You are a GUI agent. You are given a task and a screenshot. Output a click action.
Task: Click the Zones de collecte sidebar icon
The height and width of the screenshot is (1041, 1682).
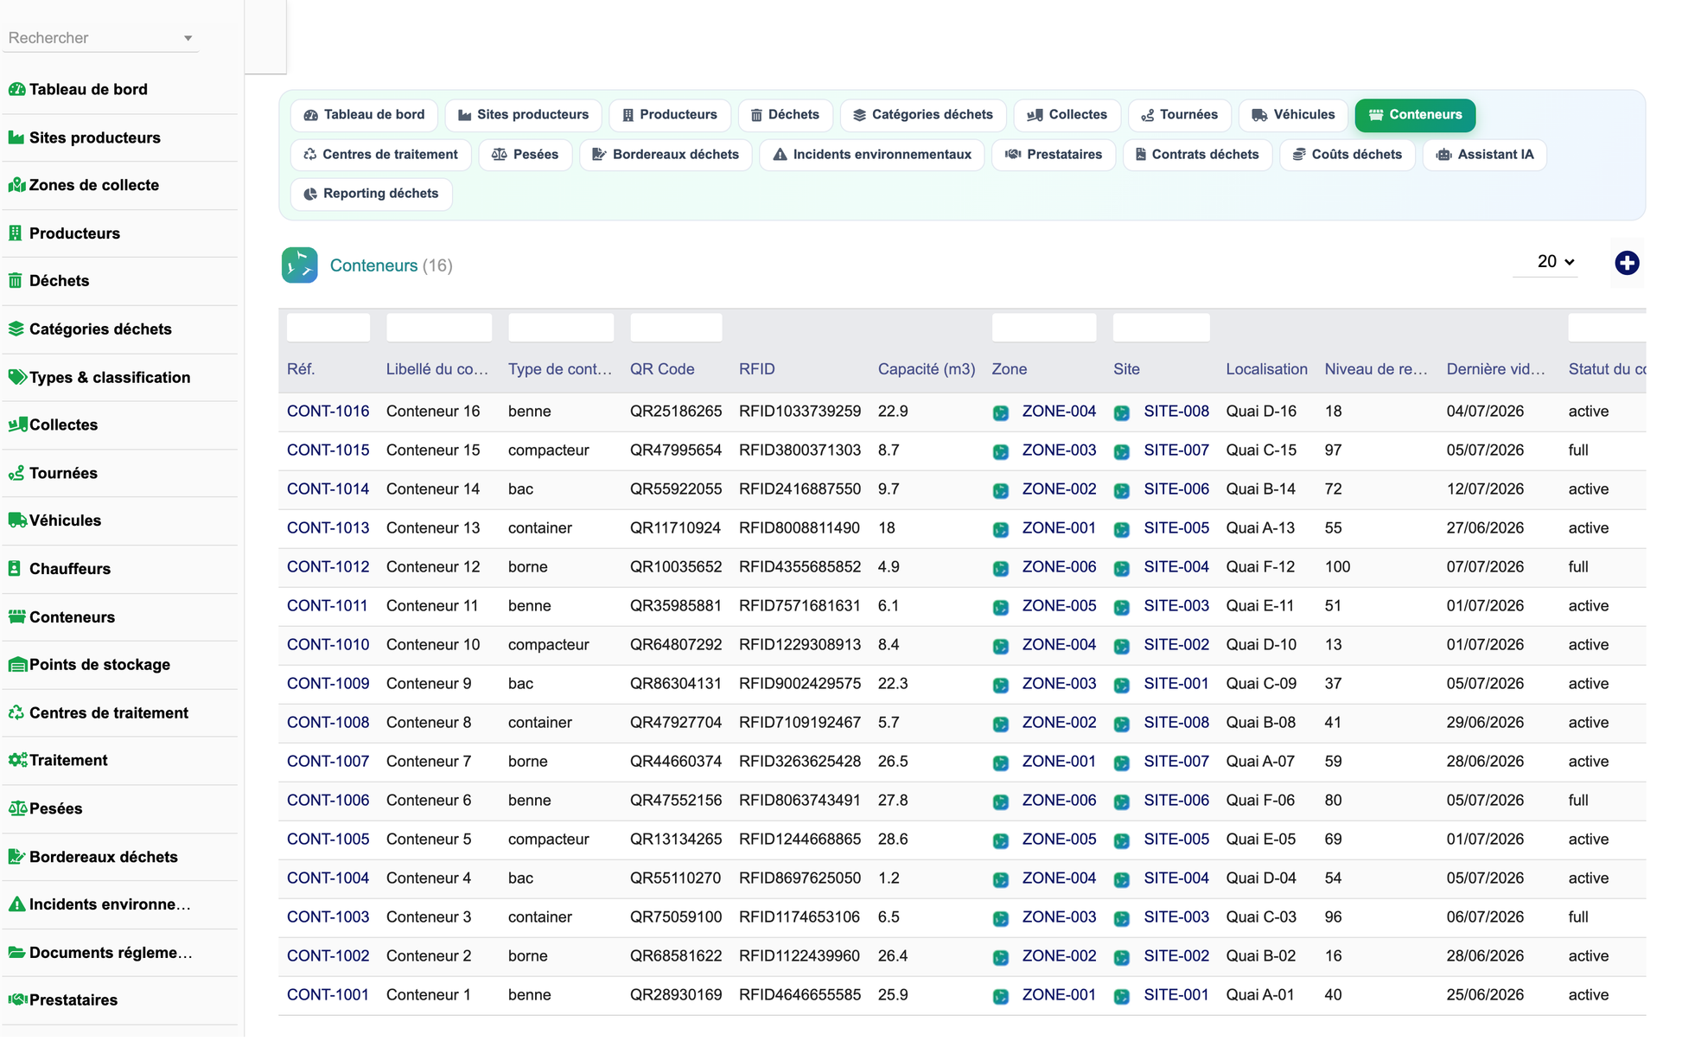pyautogui.click(x=16, y=185)
